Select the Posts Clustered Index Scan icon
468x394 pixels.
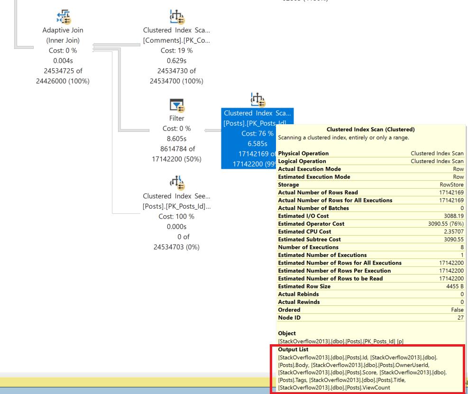[x=258, y=100]
